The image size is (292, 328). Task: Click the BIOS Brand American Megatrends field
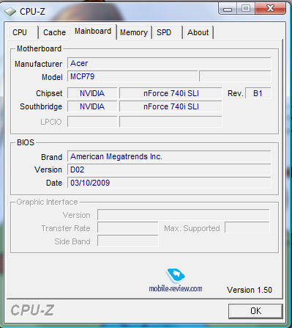pyautogui.click(x=169, y=156)
